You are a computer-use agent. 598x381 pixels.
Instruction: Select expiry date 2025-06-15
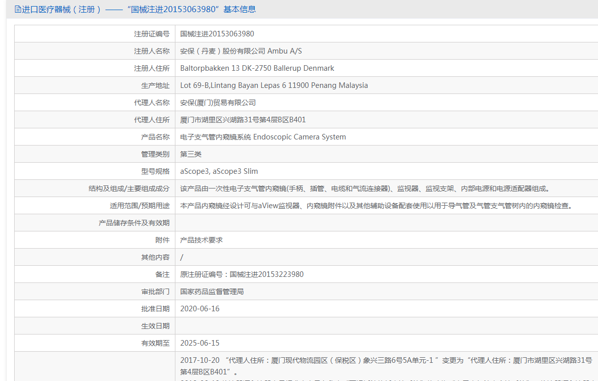tap(200, 343)
